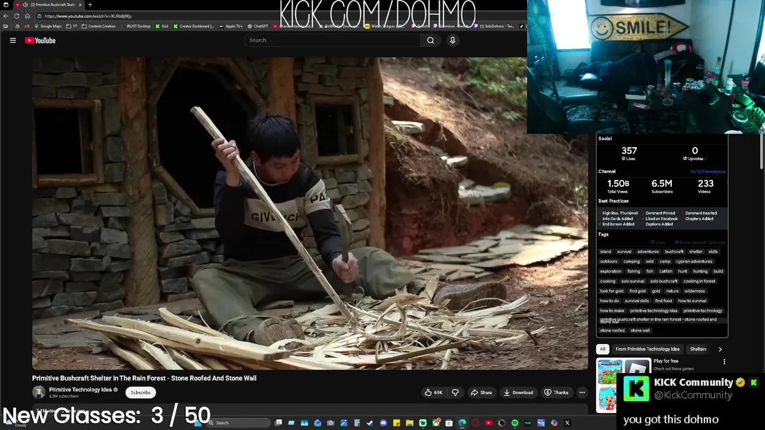Go to browser home page
Viewport: 765px width, 430px height.
point(27,16)
